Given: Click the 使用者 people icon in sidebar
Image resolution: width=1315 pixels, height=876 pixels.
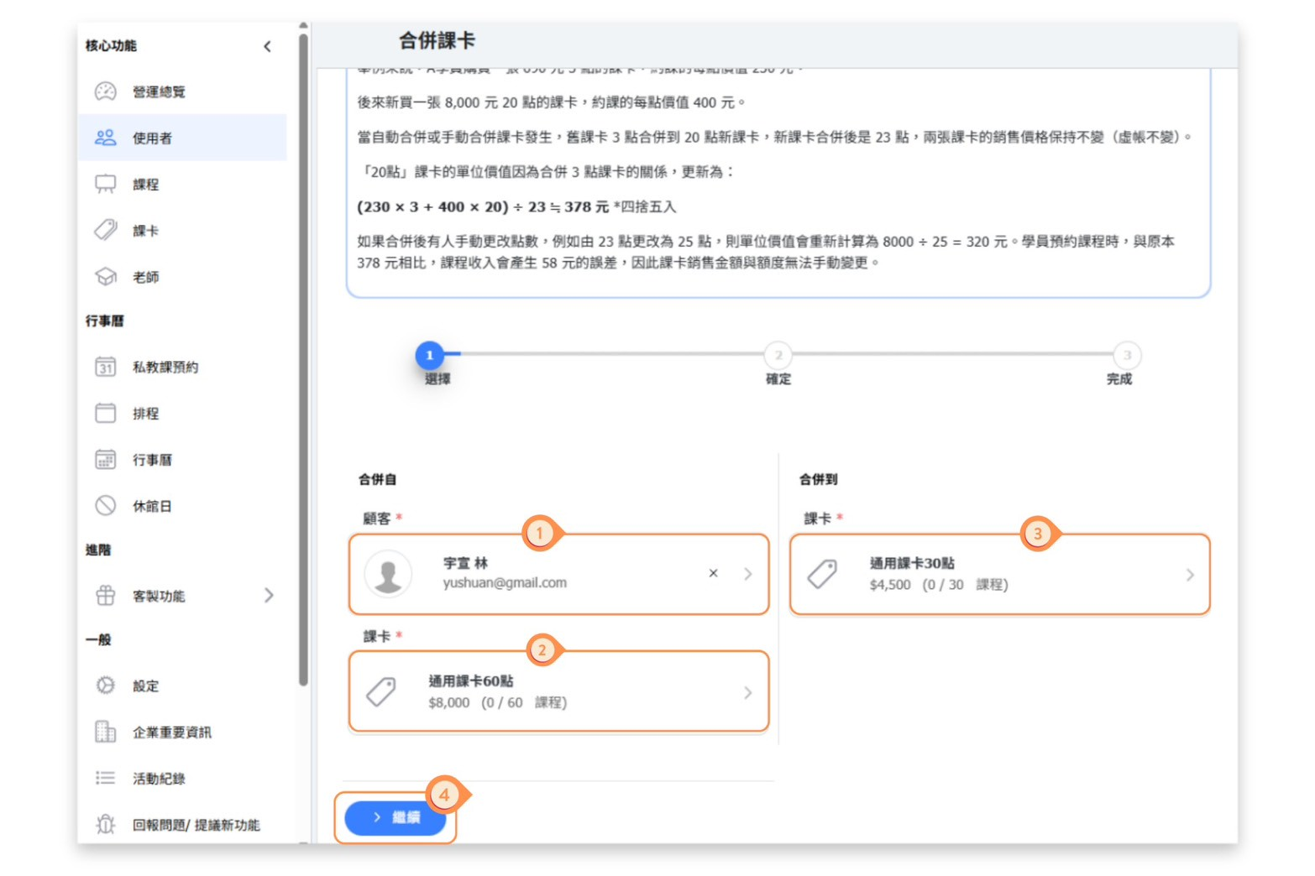Looking at the screenshot, I should [x=106, y=138].
